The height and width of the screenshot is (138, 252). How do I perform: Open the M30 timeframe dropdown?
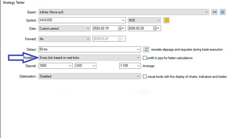coord(158,20)
